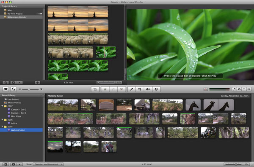Select the Walking Safari event
Image resolution: width=254 pixels, height=167 pixels.
[21, 130]
